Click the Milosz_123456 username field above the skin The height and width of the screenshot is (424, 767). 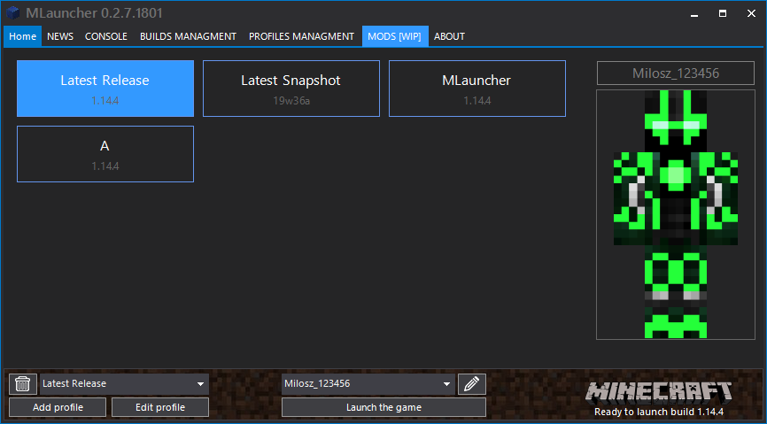click(676, 73)
